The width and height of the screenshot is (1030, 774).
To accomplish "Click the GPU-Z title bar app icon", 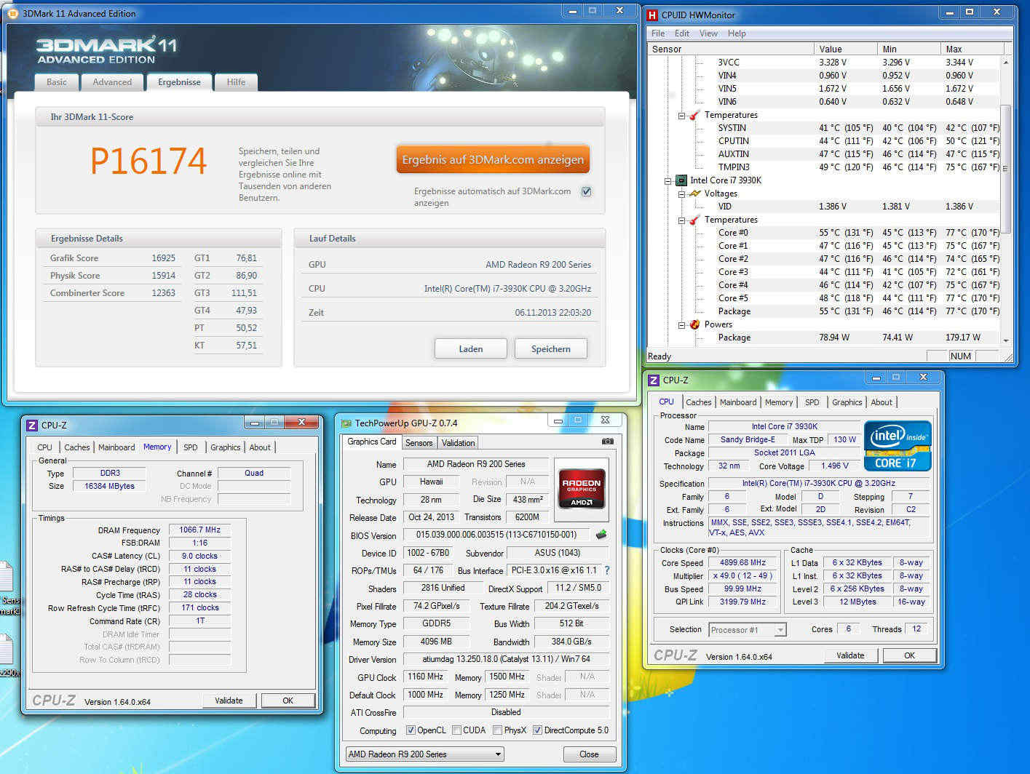I will pos(346,423).
